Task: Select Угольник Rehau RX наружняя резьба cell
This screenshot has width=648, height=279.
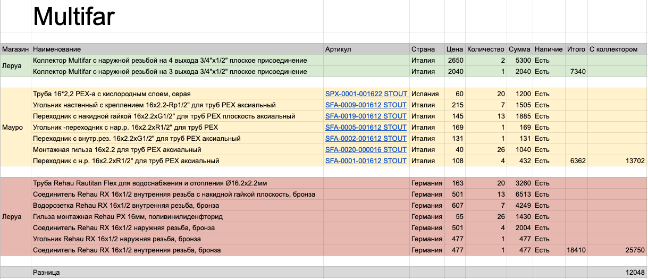Action: (178, 239)
